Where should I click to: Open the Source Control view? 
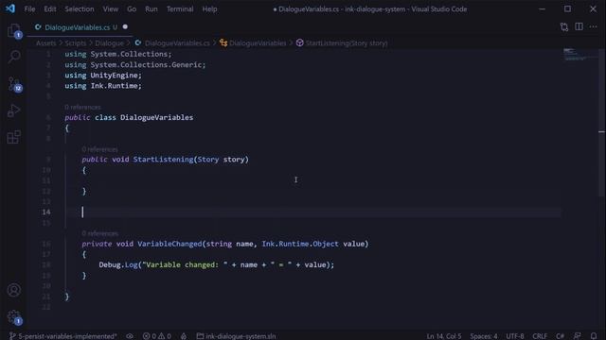[14, 84]
